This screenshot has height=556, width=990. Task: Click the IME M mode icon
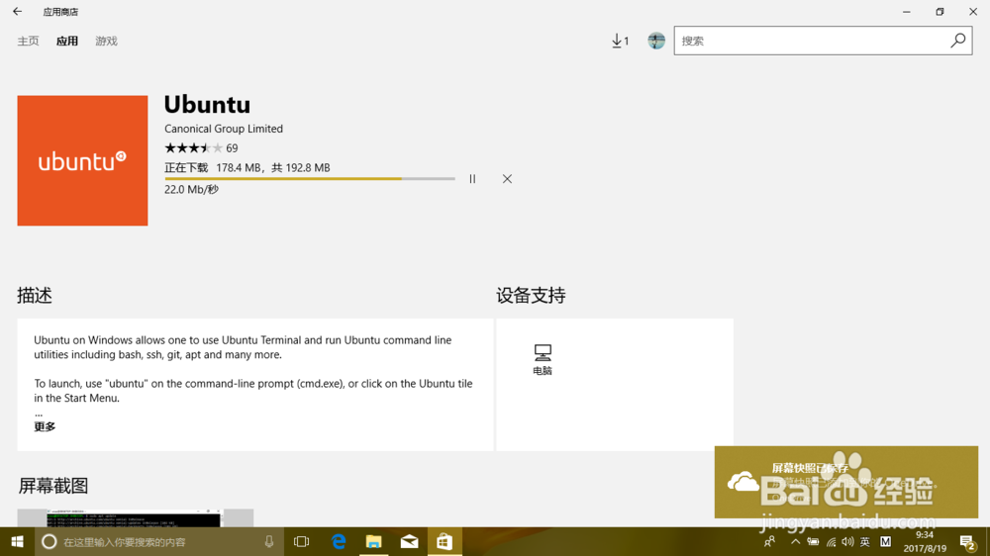(x=885, y=541)
